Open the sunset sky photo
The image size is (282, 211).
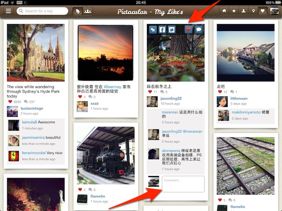coord(106,53)
